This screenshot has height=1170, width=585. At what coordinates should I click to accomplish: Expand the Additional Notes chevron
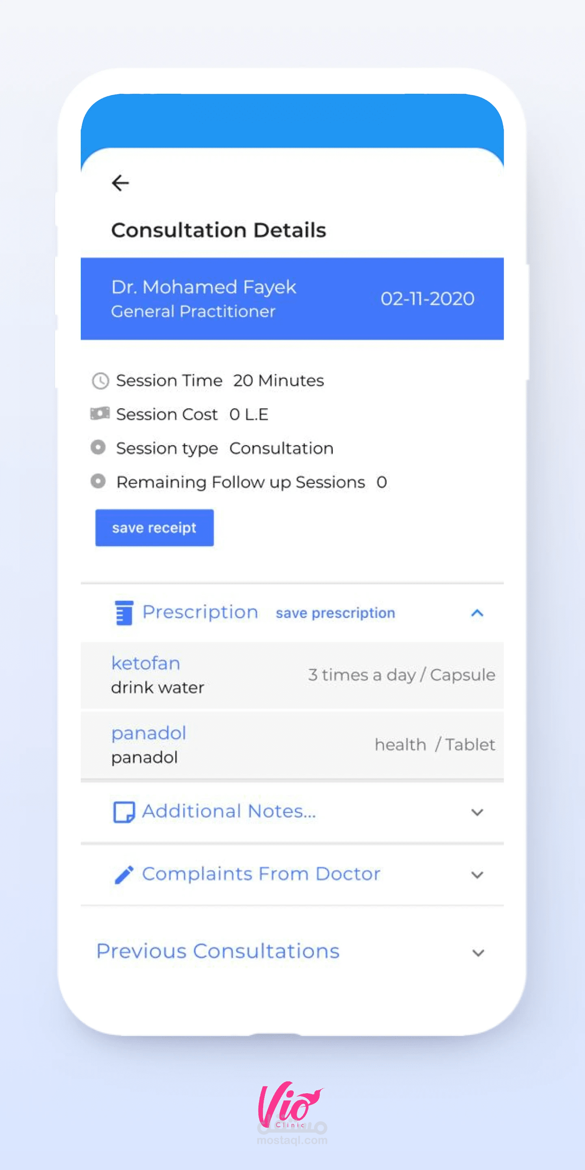[477, 812]
